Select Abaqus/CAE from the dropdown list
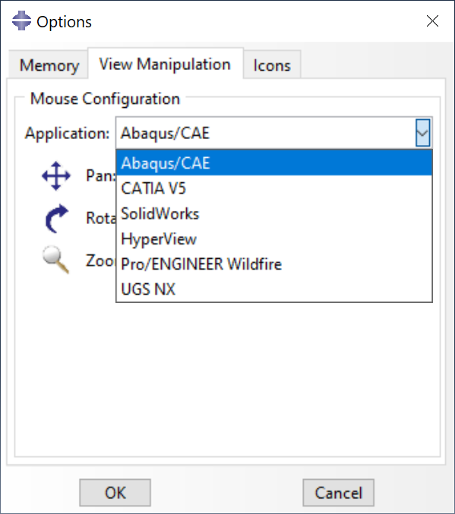Screen dimensions: 455x514 [x=274, y=163]
